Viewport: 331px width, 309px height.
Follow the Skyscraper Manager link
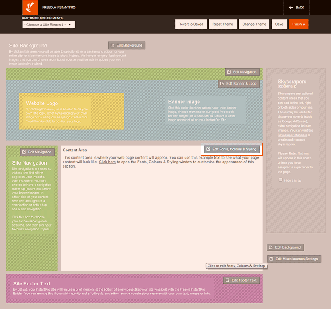point(292,135)
